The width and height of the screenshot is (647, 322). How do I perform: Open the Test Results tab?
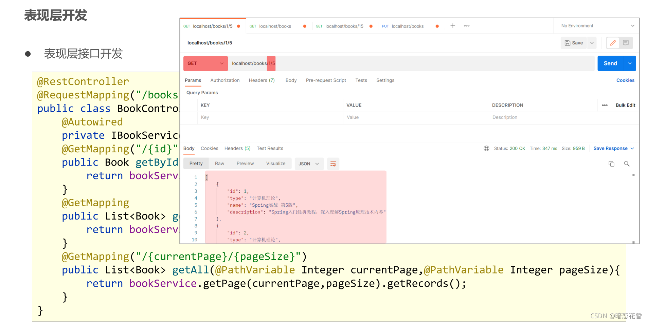click(x=270, y=148)
